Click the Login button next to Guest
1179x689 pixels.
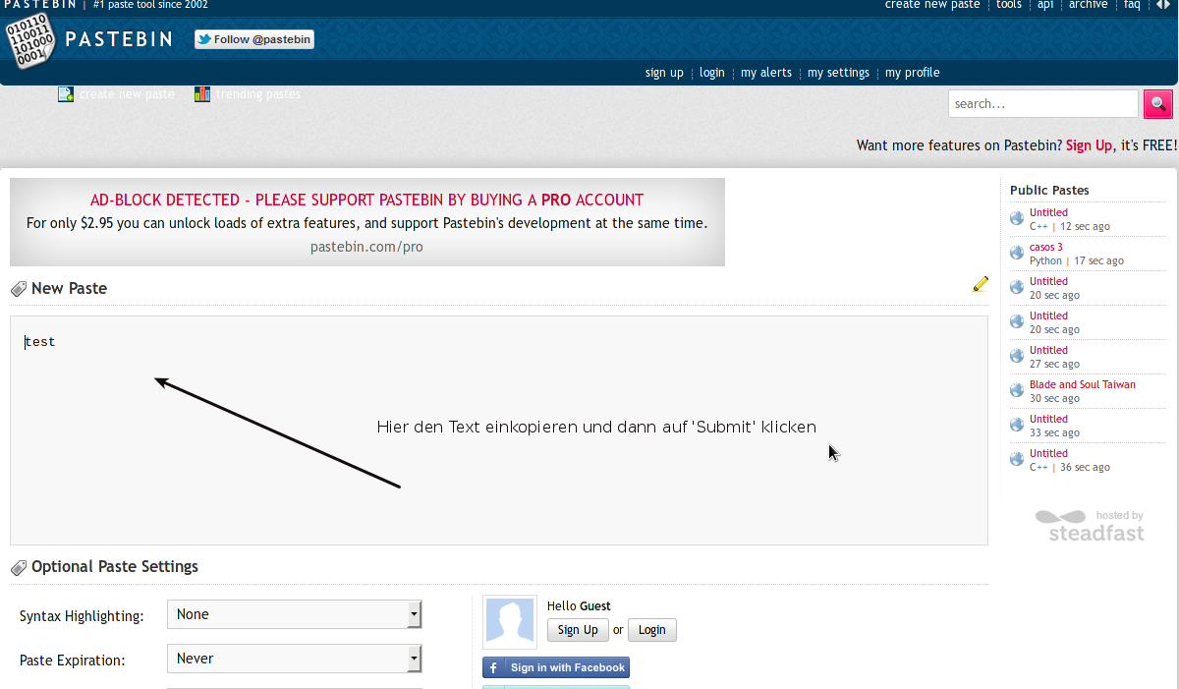tap(652, 630)
